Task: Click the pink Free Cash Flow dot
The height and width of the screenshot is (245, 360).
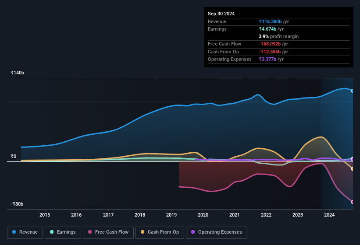Action: pyautogui.click(x=90, y=232)
